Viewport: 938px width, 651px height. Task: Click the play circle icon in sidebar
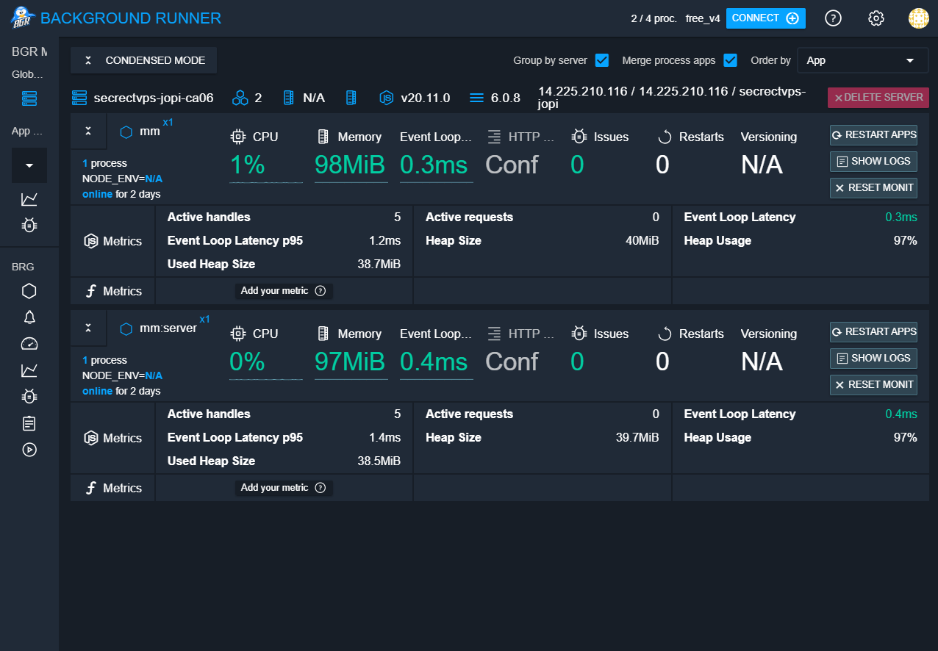point(29,450)
